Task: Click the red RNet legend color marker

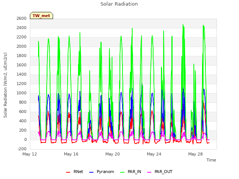Action: pos(68,172)
